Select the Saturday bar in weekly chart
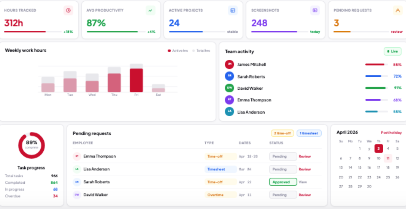The height and width of the screenshot is (209, 406). (x=158, y=88)
